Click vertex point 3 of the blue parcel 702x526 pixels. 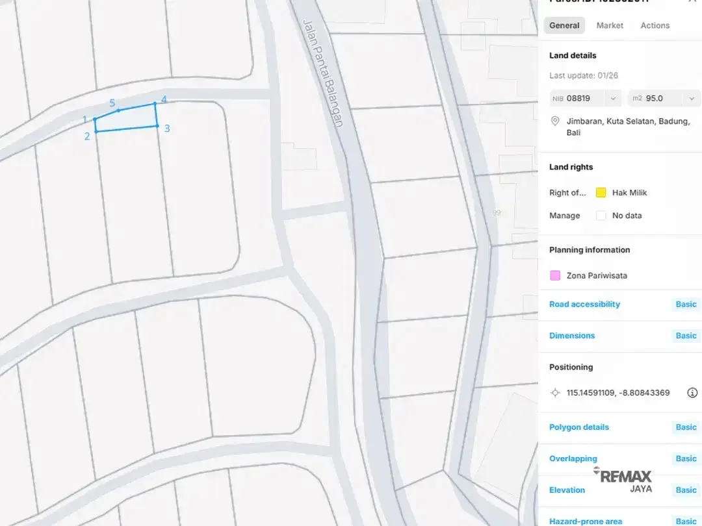157,126
